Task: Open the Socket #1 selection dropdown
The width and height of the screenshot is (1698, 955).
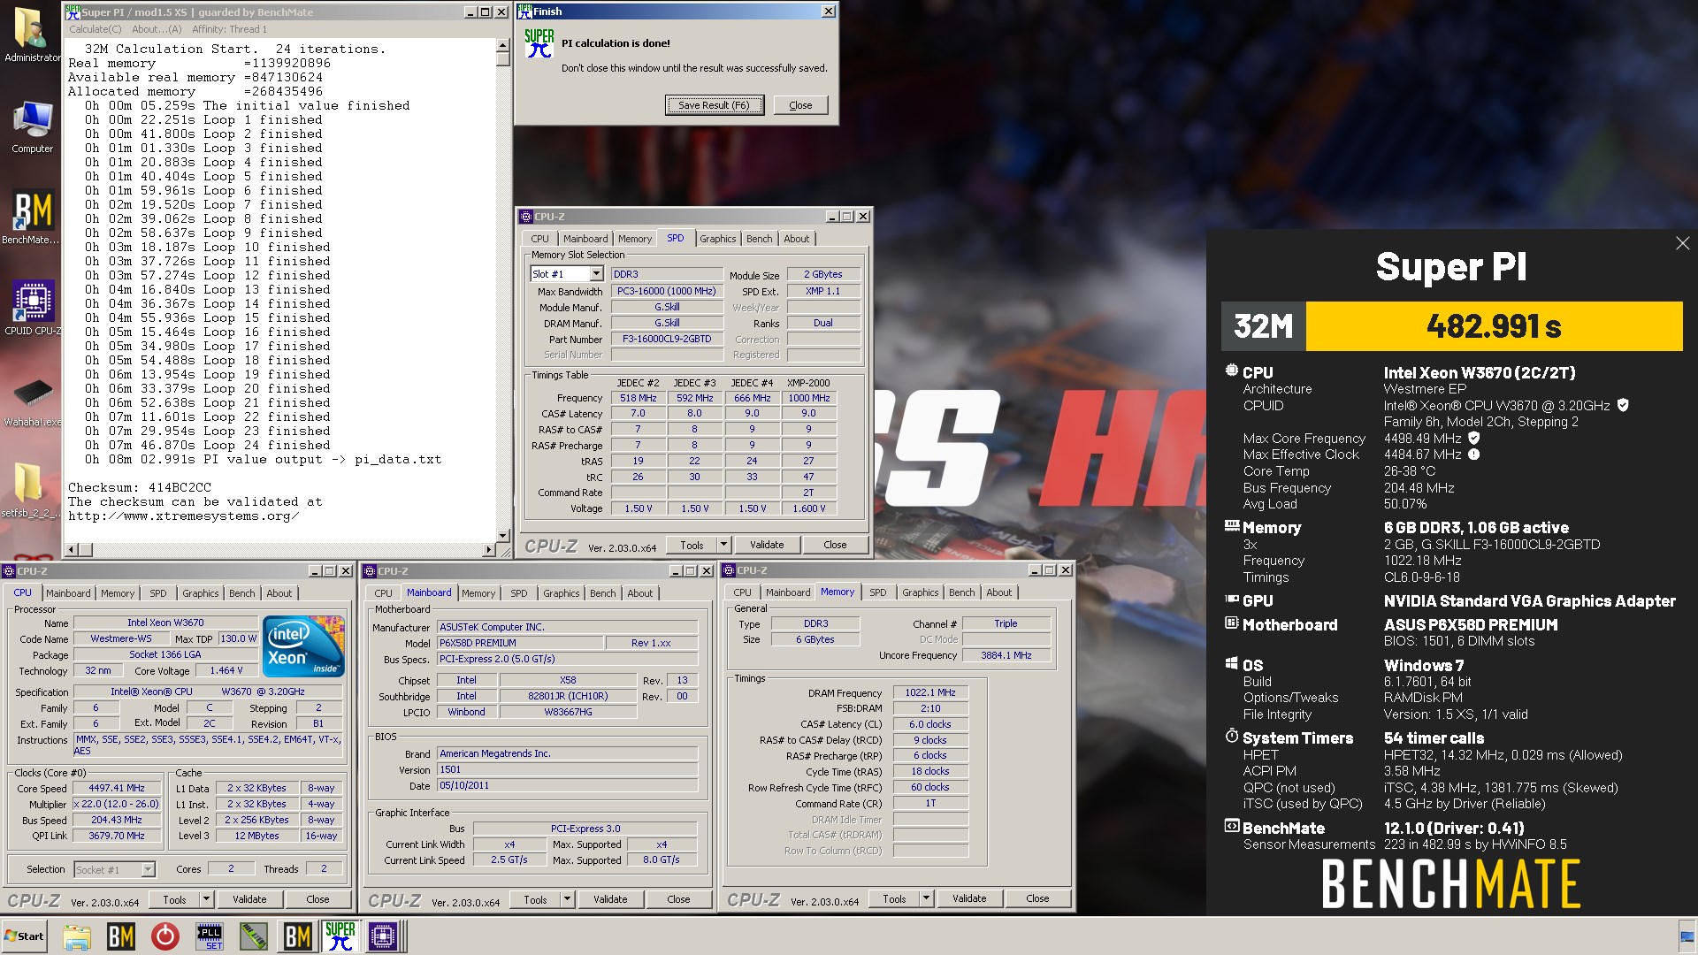Action: point(148,870)
